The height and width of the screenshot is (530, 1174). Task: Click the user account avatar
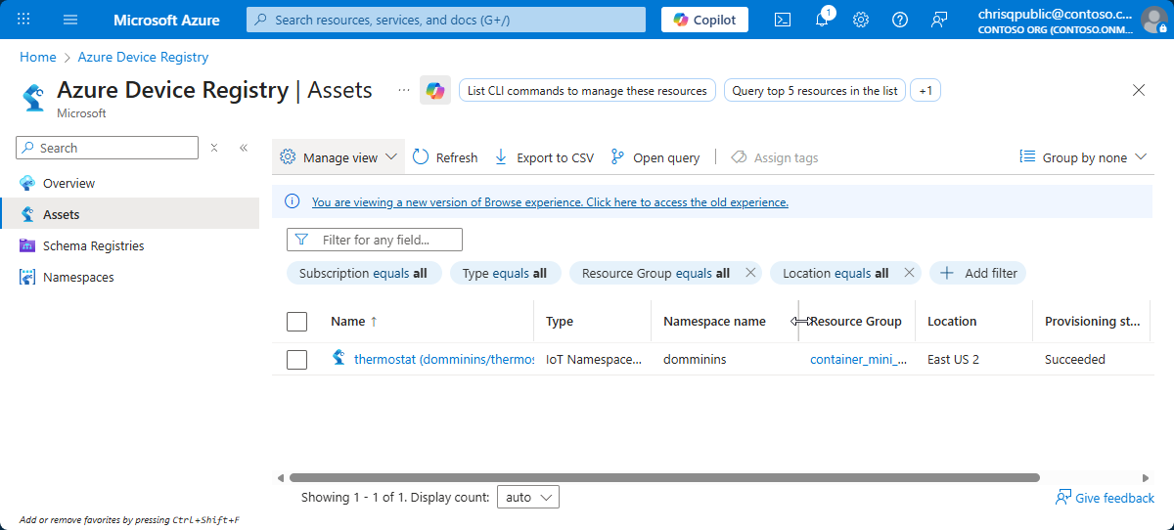(x=1154, y=20)
